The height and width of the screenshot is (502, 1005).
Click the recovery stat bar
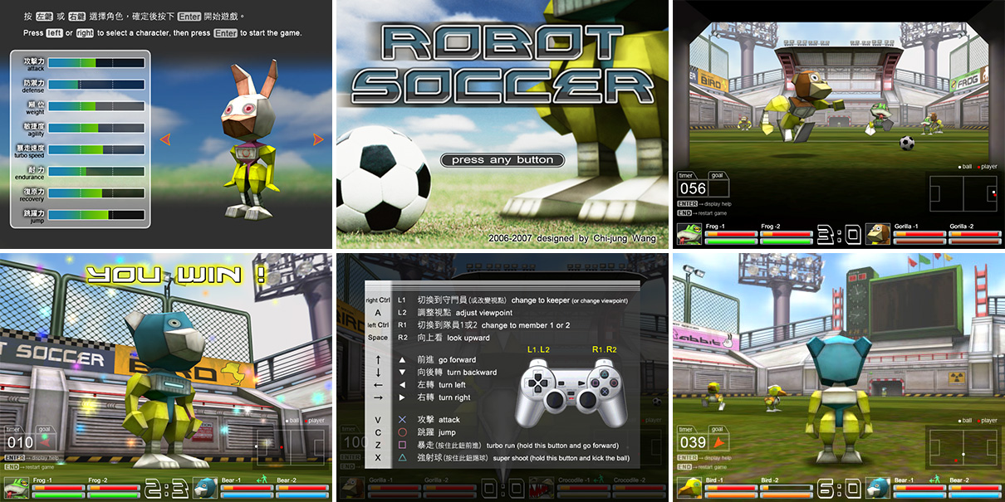[x=98, y=193]
